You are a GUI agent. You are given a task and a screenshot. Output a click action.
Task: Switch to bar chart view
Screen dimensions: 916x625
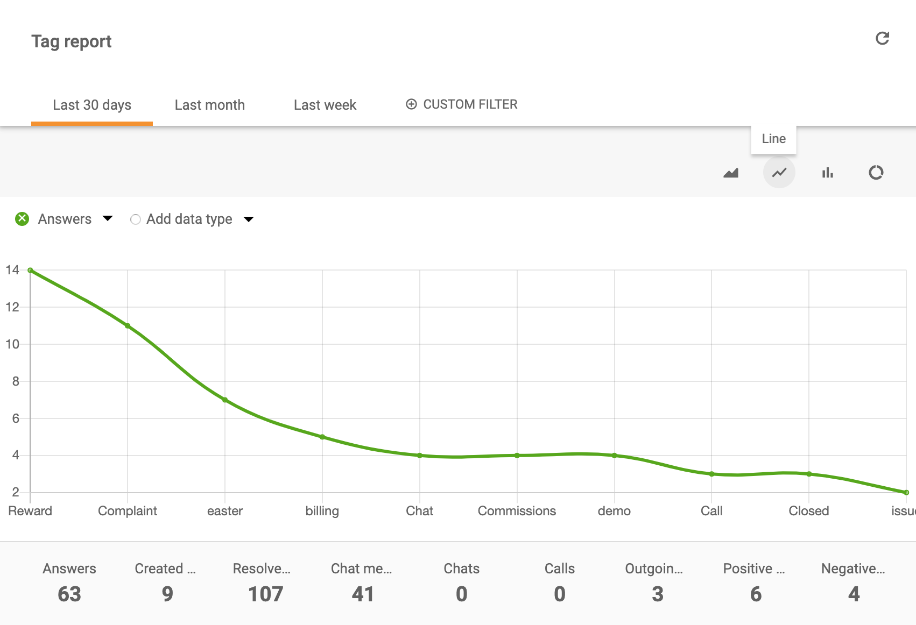828,173
